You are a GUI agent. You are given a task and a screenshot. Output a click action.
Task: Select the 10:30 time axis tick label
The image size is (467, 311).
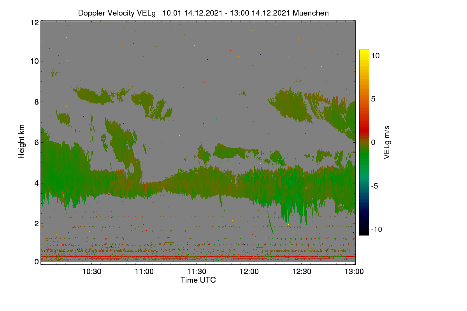(92, 271)
